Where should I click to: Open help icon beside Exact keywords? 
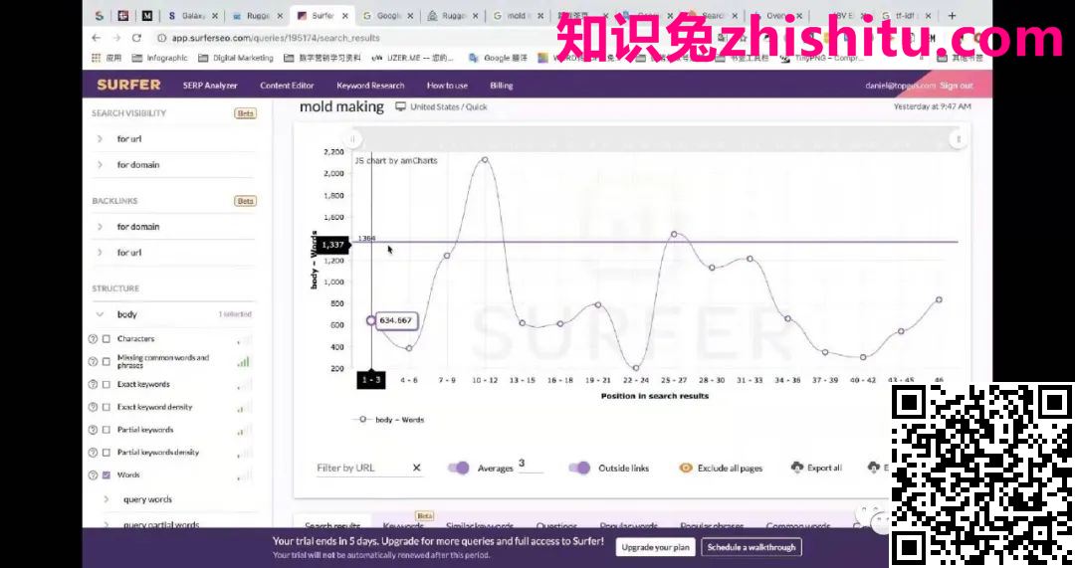click(x=94, y=384)
